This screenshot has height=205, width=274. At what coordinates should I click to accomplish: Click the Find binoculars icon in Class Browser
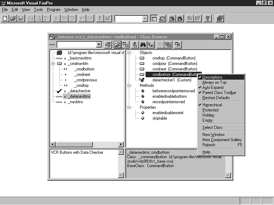click(143, 44)
